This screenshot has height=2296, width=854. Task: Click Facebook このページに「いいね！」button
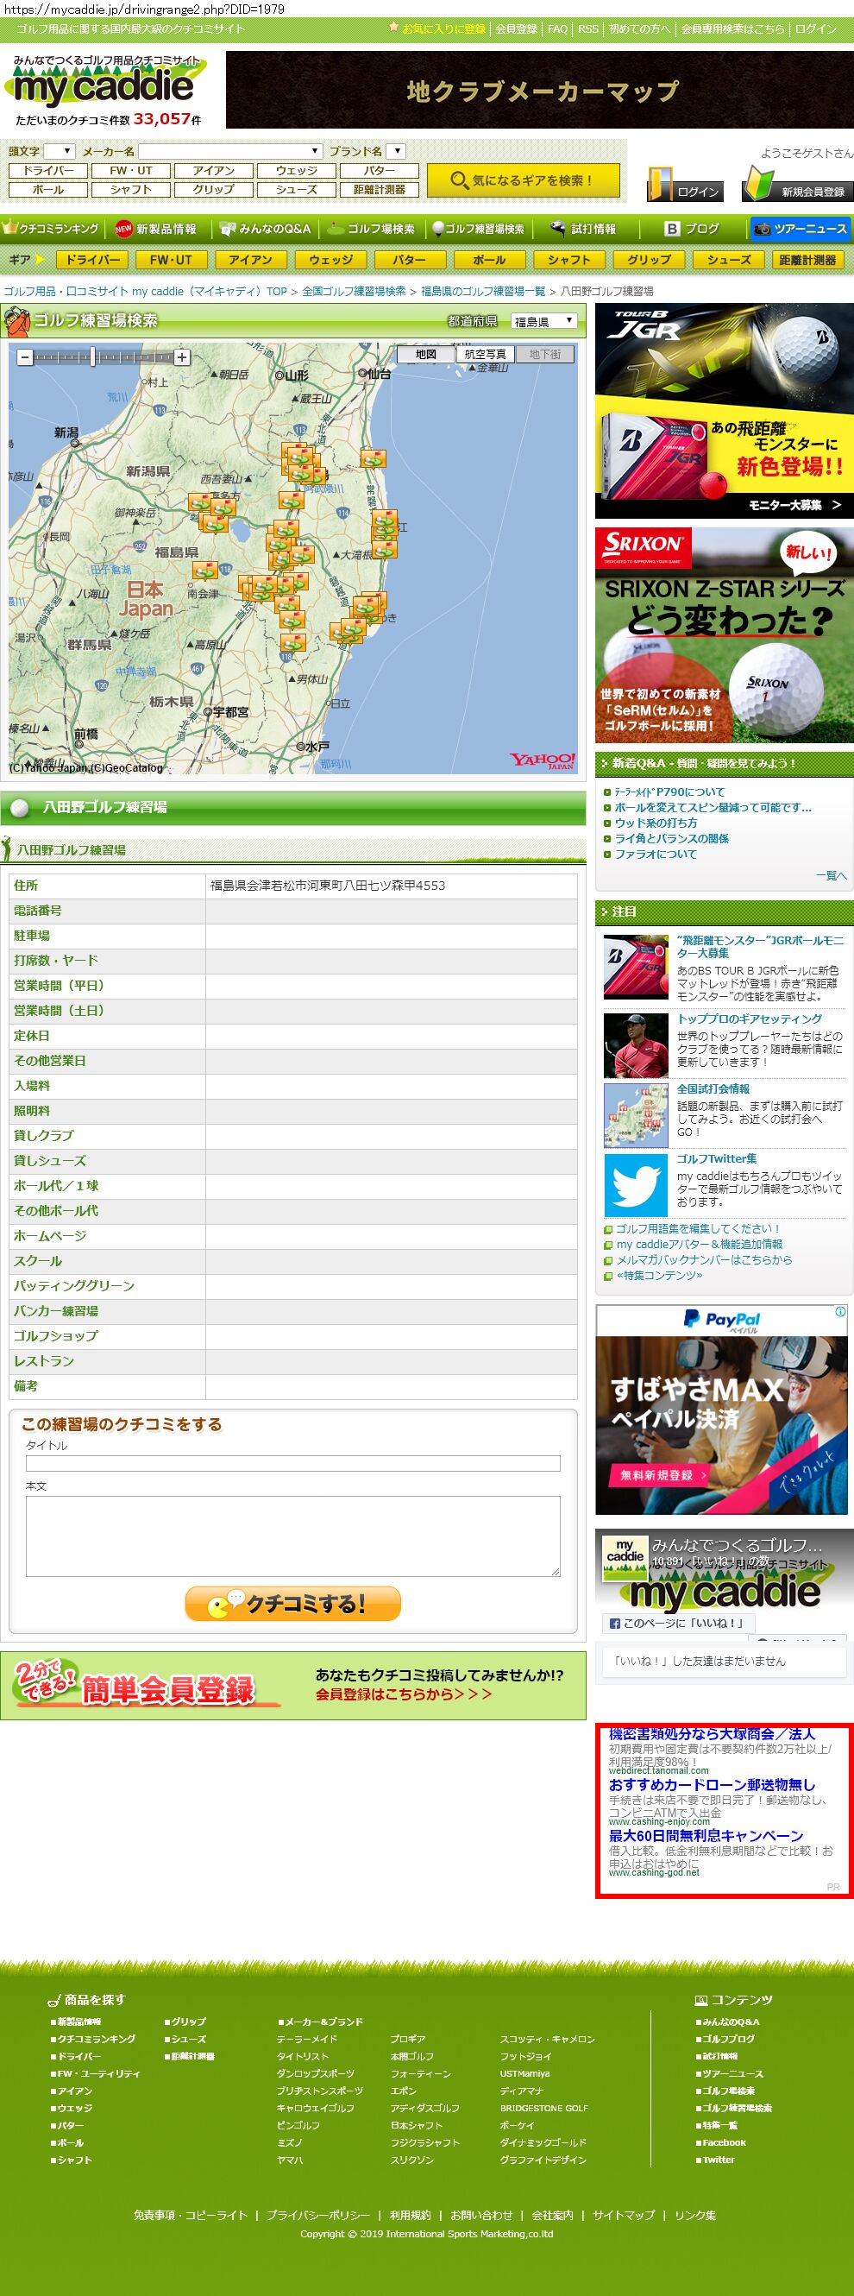tap(678, 1622)
